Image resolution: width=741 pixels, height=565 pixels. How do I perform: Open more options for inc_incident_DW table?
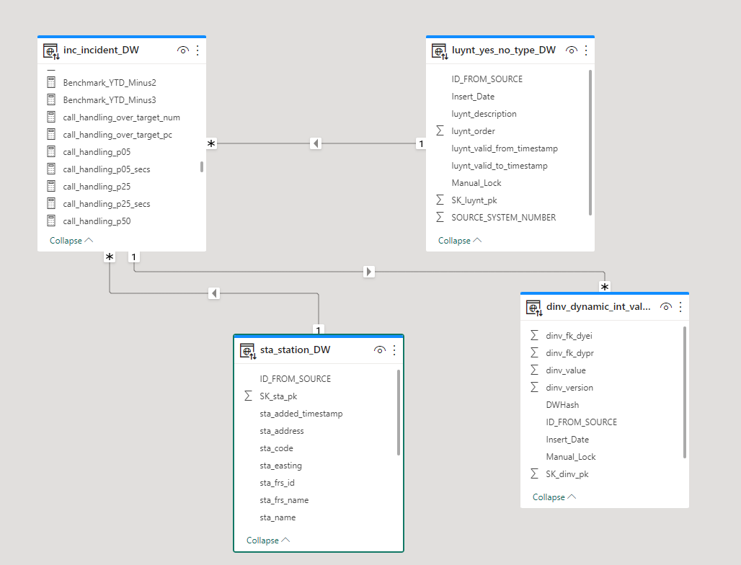tap(198, 50)
